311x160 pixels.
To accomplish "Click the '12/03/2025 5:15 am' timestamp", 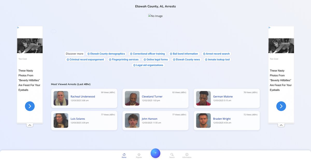I will pyautogui.click(x=222, y=100).
